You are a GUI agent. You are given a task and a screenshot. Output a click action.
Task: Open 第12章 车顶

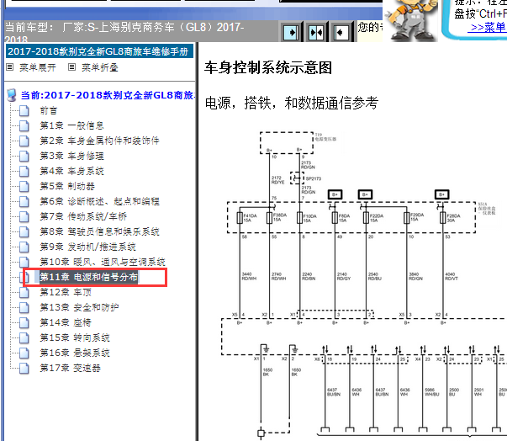pos(66,292)
